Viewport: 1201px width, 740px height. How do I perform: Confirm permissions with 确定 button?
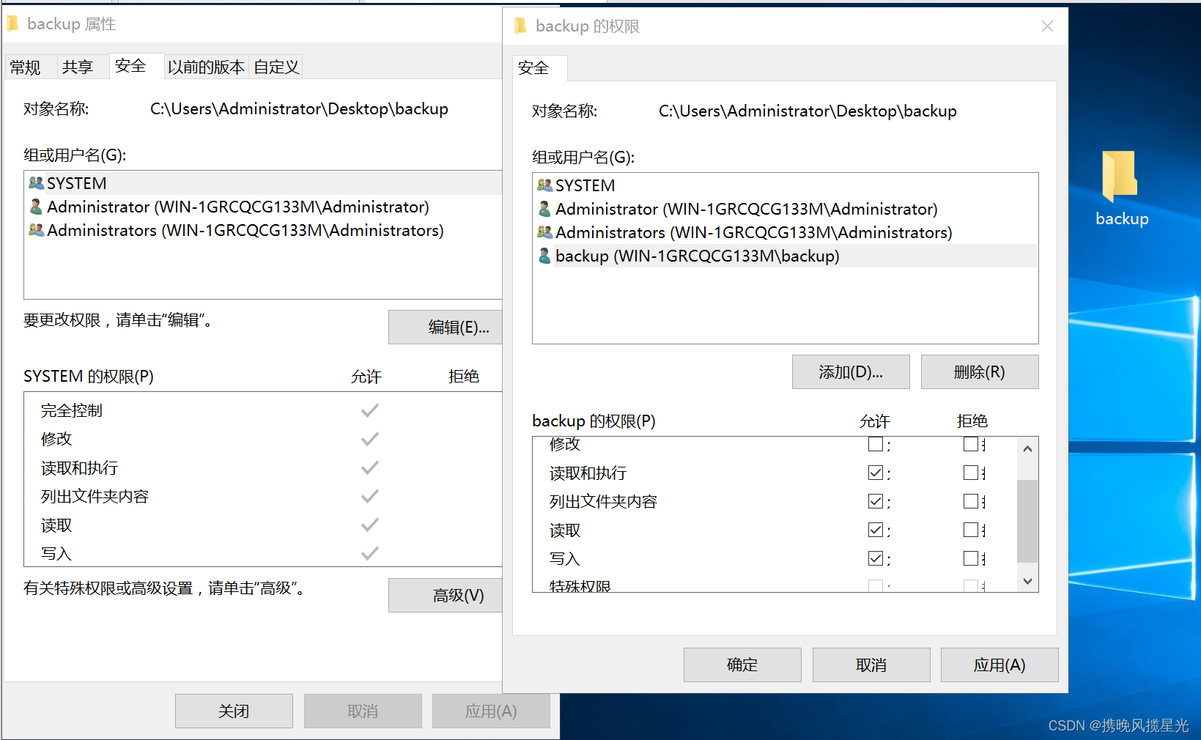[x=742, y=665]
